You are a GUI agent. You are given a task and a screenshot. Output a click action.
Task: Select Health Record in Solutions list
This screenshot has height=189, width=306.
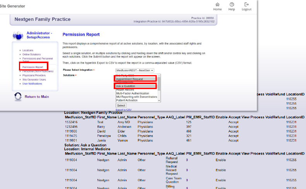click(137, 90)
